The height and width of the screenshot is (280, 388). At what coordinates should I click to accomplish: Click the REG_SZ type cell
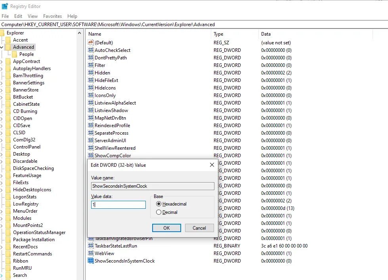[221, 42]
